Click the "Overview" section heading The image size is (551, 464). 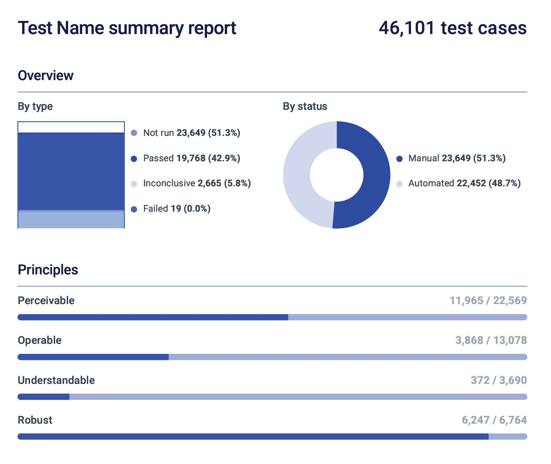coord(45,75)
